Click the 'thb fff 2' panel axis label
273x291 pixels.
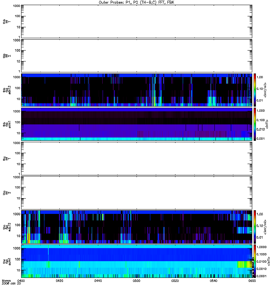7,56
